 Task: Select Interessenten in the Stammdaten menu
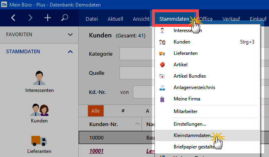click(x=207, y=31)
